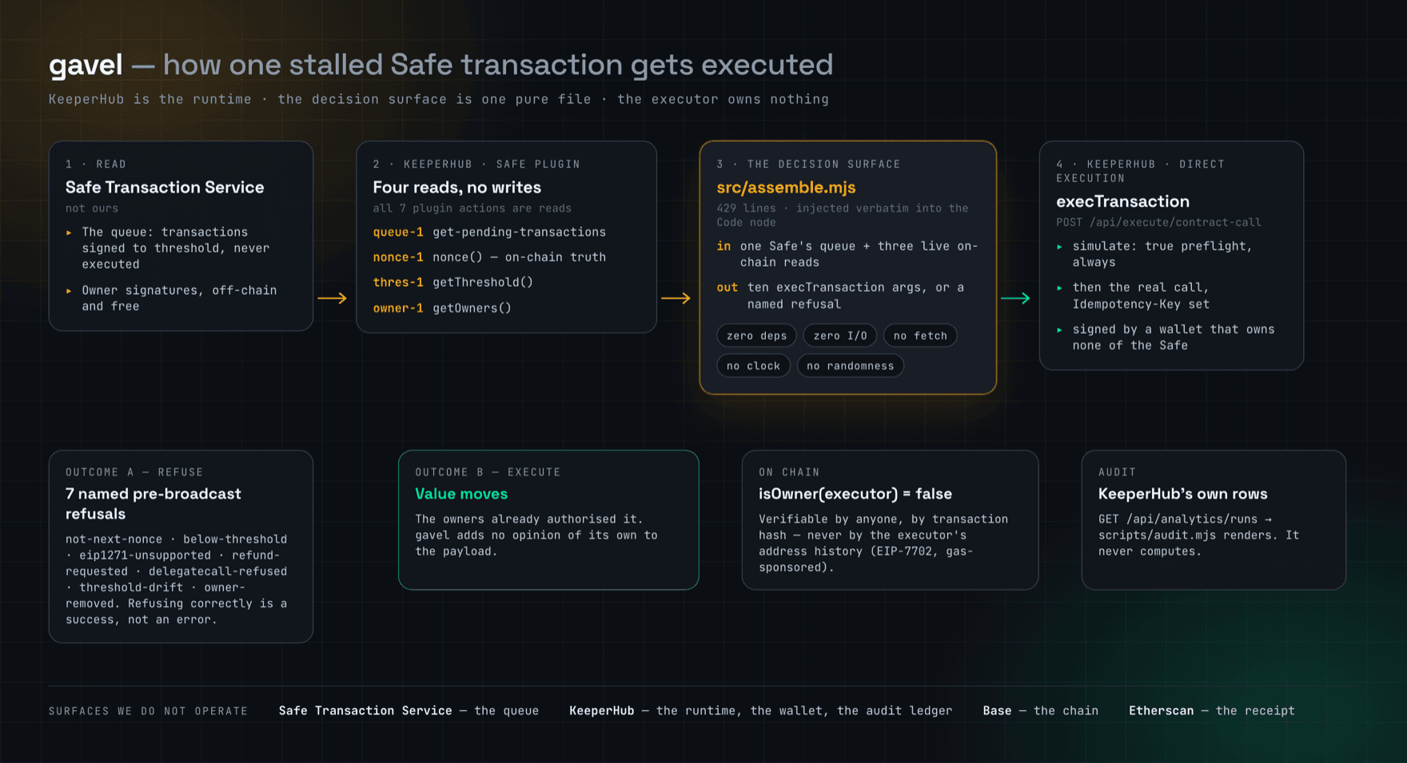Click 'KeeperHub's own rows' heading

[x=1182, y=495]
